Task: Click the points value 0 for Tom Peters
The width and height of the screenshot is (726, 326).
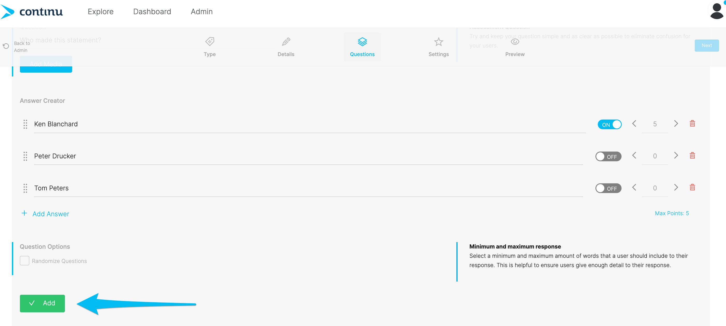Action: pyautogui.click(x=655, y=188)
